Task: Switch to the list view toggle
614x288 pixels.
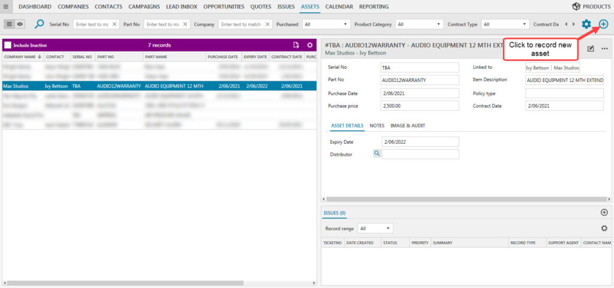Action: 10,25
